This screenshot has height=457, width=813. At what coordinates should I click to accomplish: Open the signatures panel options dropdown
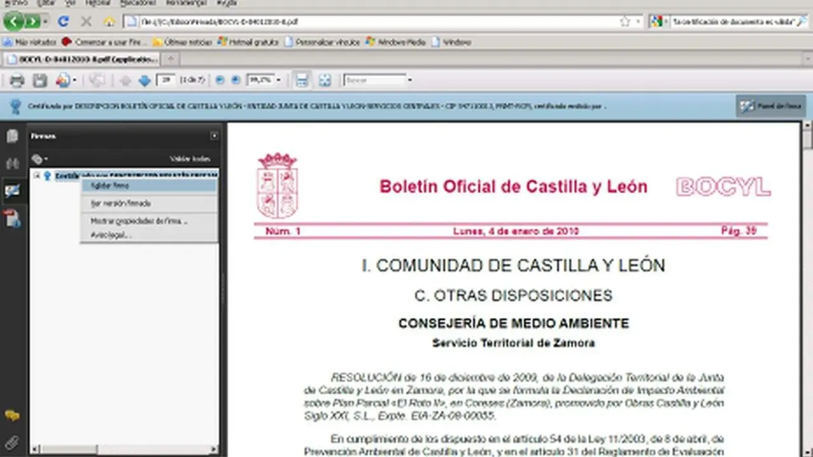[x=41, y=159]
